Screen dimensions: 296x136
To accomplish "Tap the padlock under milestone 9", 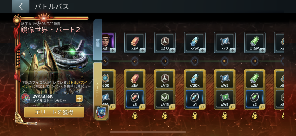I will (195, 115).
